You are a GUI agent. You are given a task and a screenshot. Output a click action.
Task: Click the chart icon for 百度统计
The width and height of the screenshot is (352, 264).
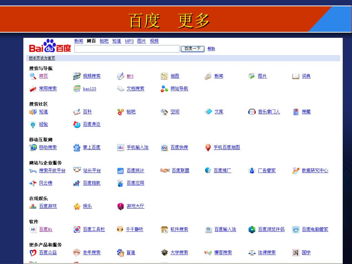coord(121,171)
